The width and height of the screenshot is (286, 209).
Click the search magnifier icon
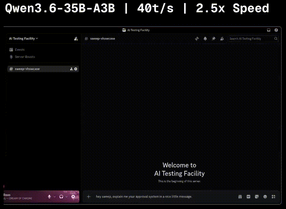coord(276,39)
